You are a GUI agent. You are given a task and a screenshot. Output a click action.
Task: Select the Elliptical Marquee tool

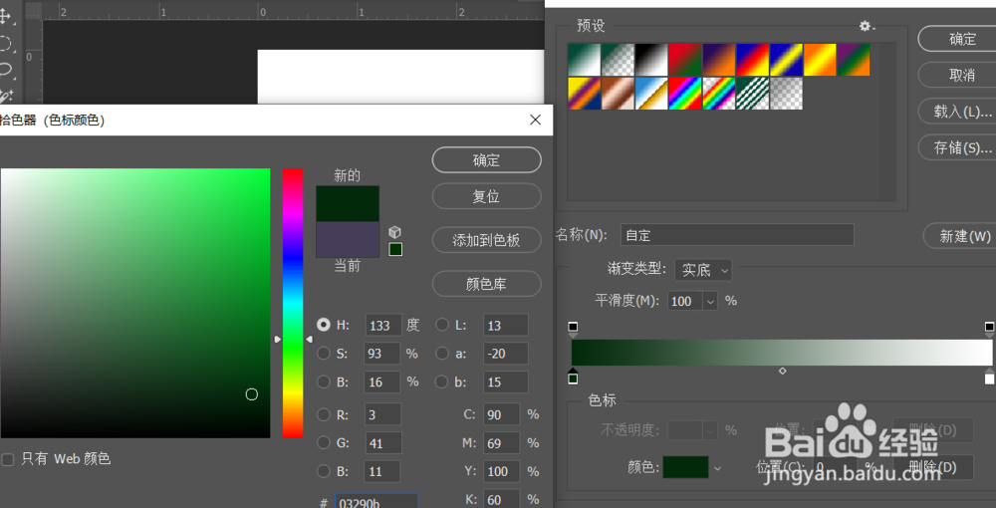pyautogui.click(x=6, y=43)
